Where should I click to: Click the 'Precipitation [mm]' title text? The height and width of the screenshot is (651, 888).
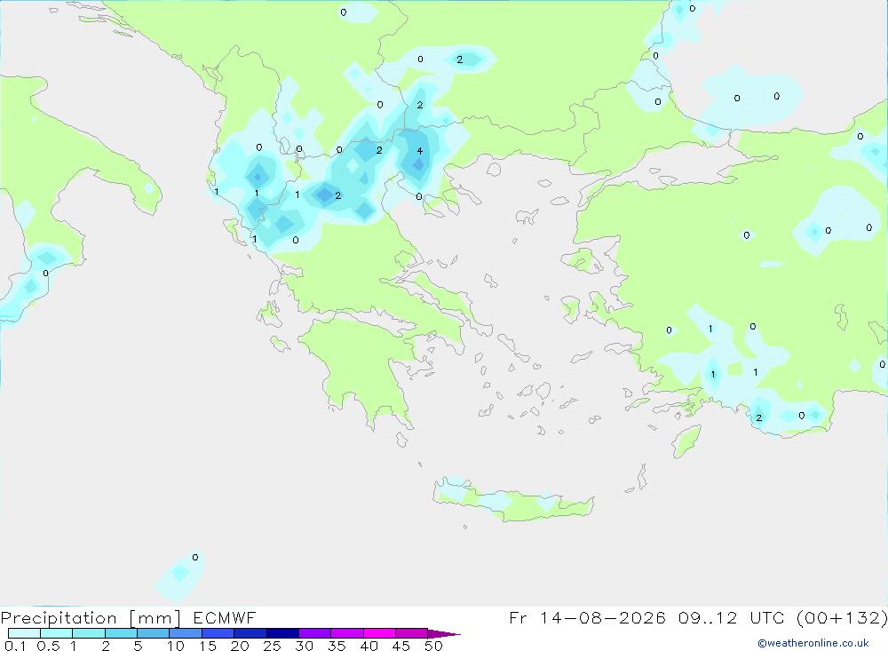coord(91,618)
